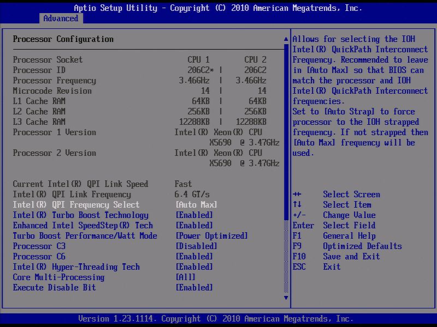Click the up arrow on the scrollbar
437x327 pixels.
(286, 39)
